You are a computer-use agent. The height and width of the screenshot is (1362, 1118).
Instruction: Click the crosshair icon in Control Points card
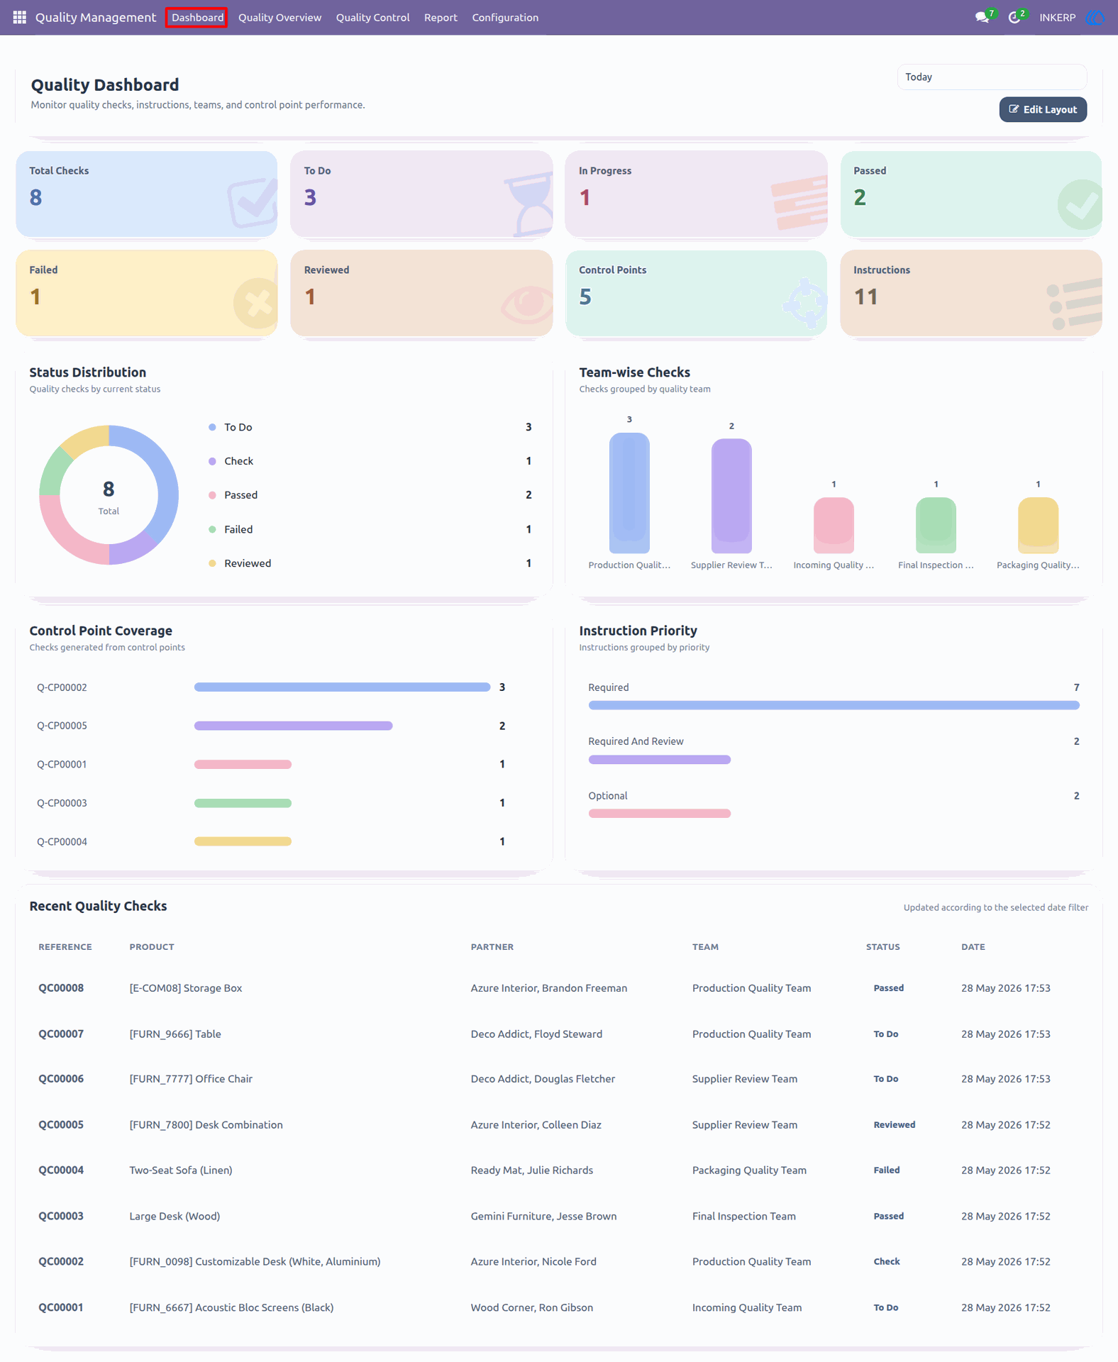pyautogui.click(x=805, y=303)
